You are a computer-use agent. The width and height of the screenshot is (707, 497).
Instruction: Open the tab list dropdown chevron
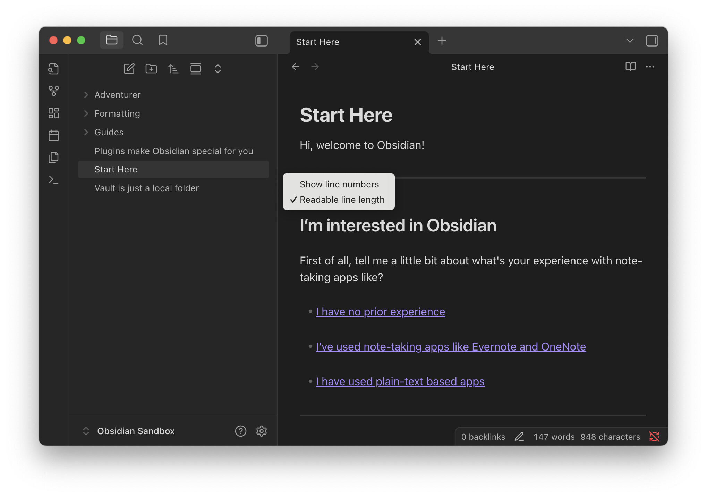pos(630,41)
